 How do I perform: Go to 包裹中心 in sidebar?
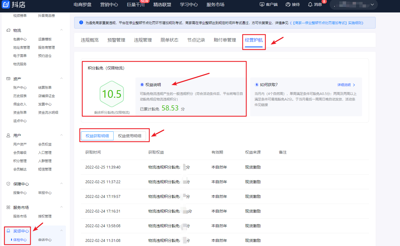(20, 39)
